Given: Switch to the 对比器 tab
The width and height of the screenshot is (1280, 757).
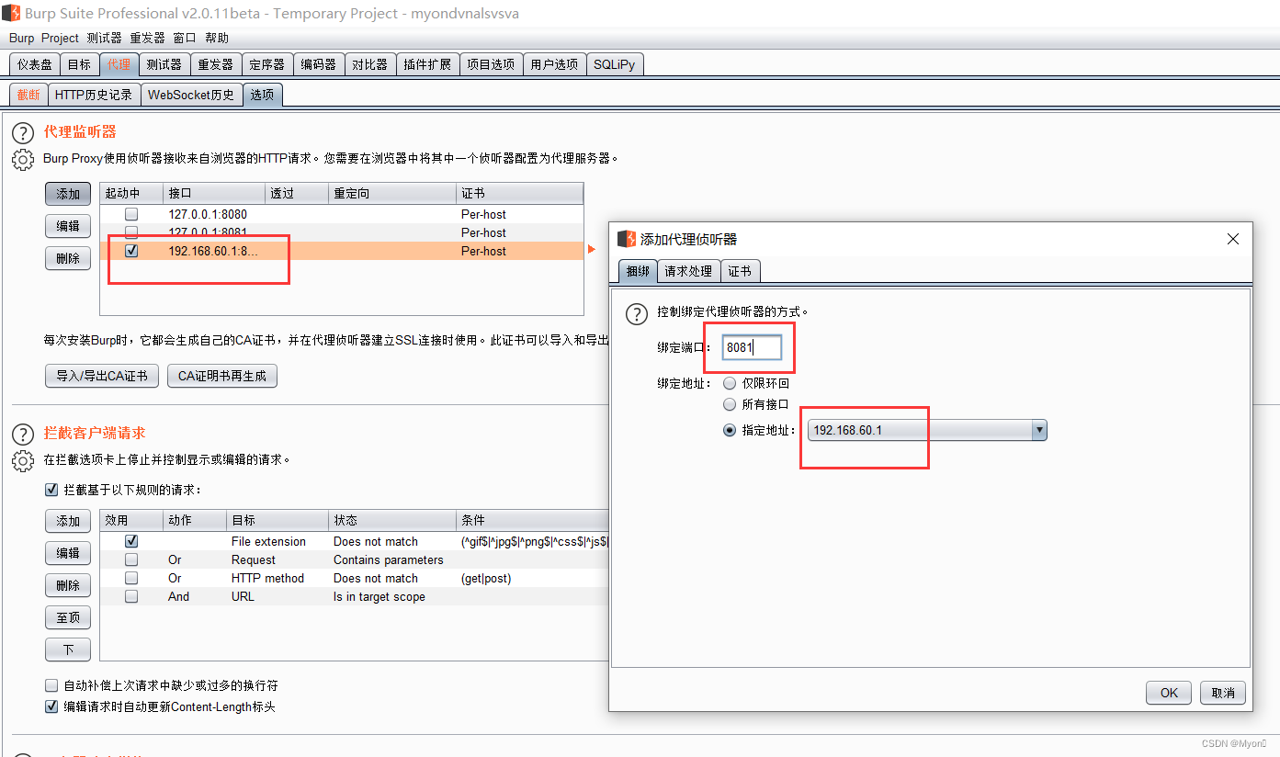Looking at the screenshot, I should tap(370, 64).
